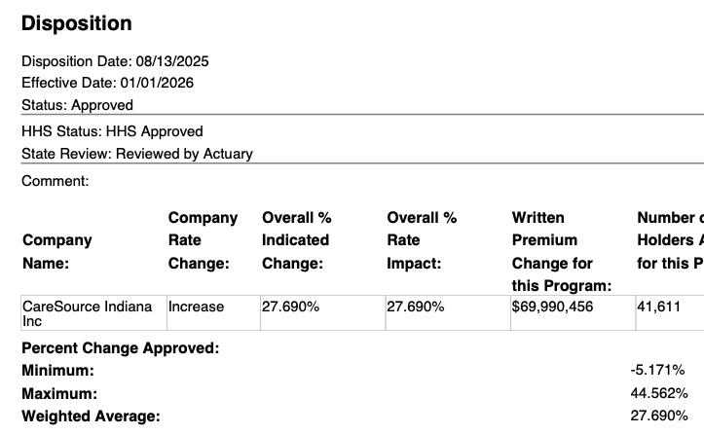Click the Written Premium Change column header
The width and height of the screenshot is (704, 434).
(562, 251)
